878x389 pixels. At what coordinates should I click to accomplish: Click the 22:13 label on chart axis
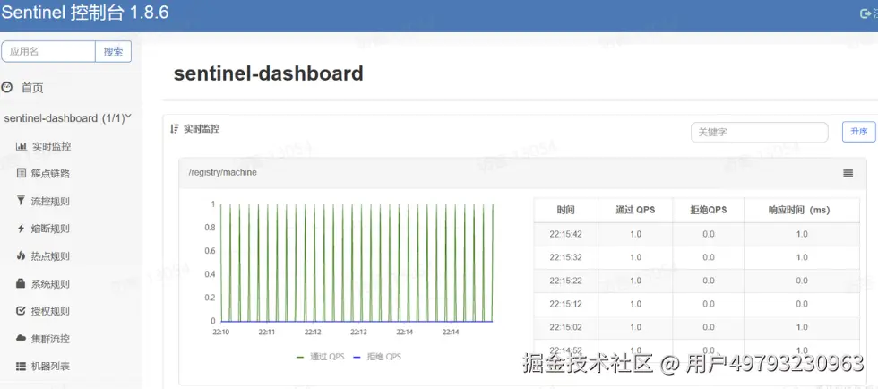click(358, 332)
